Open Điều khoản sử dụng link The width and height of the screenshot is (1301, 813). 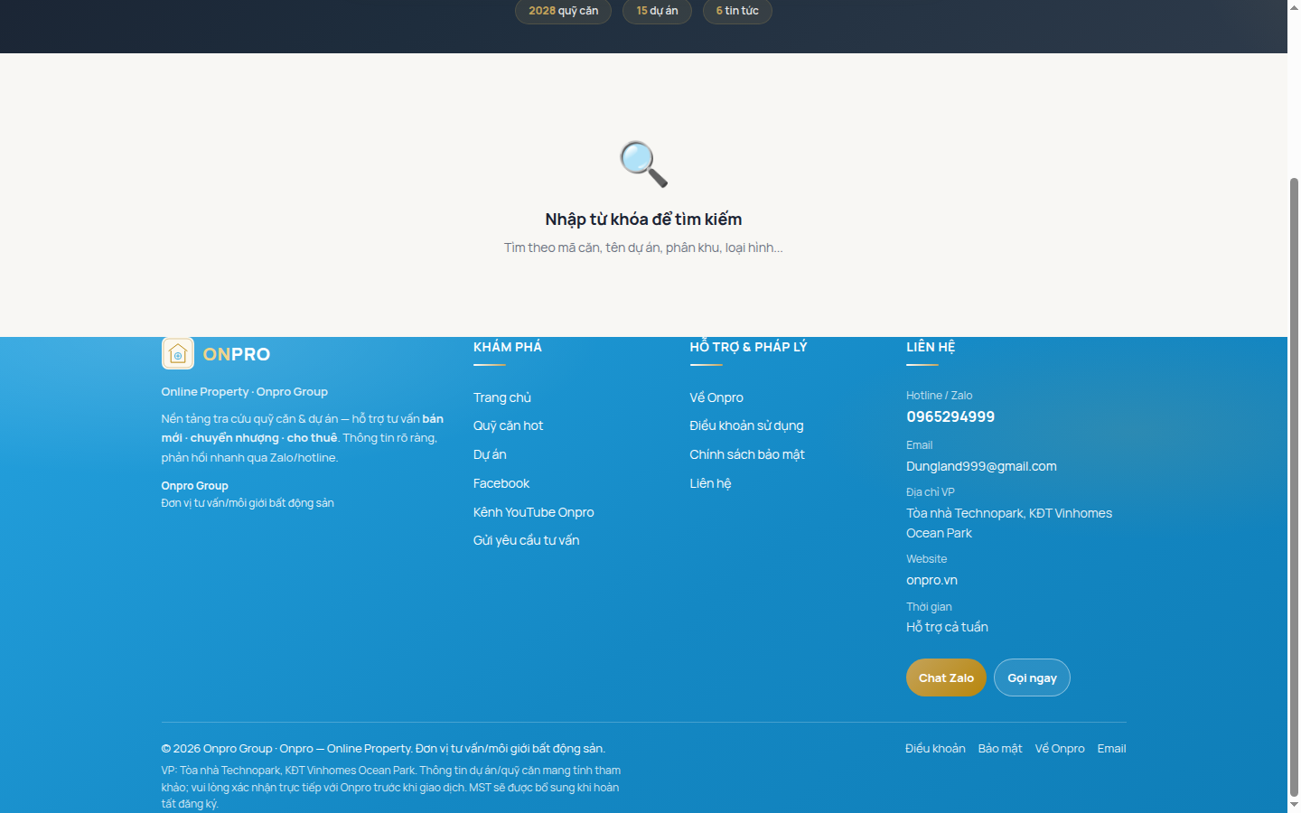[746, 425]
